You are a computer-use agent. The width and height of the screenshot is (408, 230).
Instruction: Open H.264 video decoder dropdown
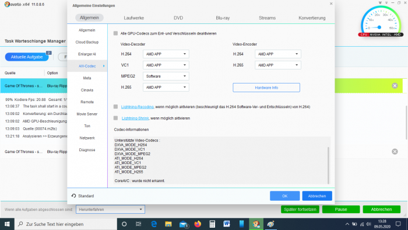tap(166, 54)
